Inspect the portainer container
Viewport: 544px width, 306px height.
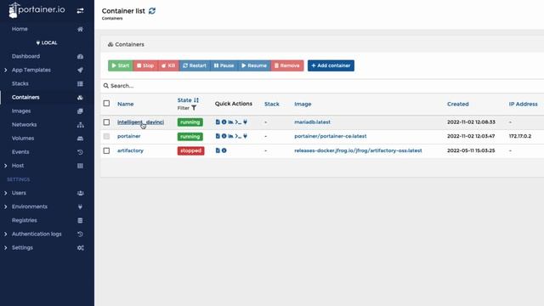[x=224, y=136]
